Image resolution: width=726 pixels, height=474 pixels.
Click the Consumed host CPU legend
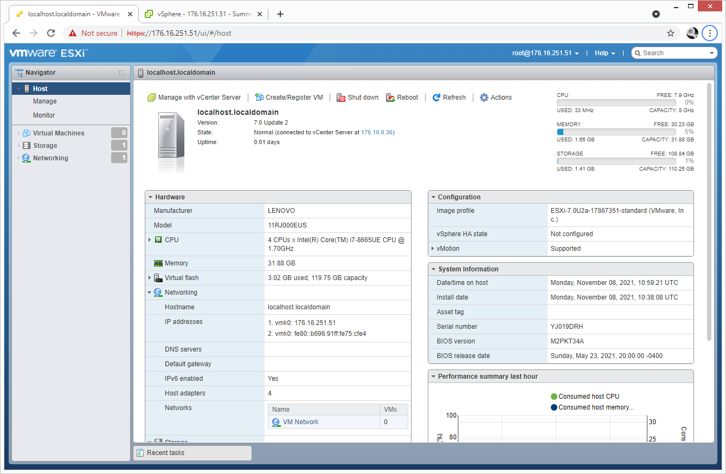[585, 397]
